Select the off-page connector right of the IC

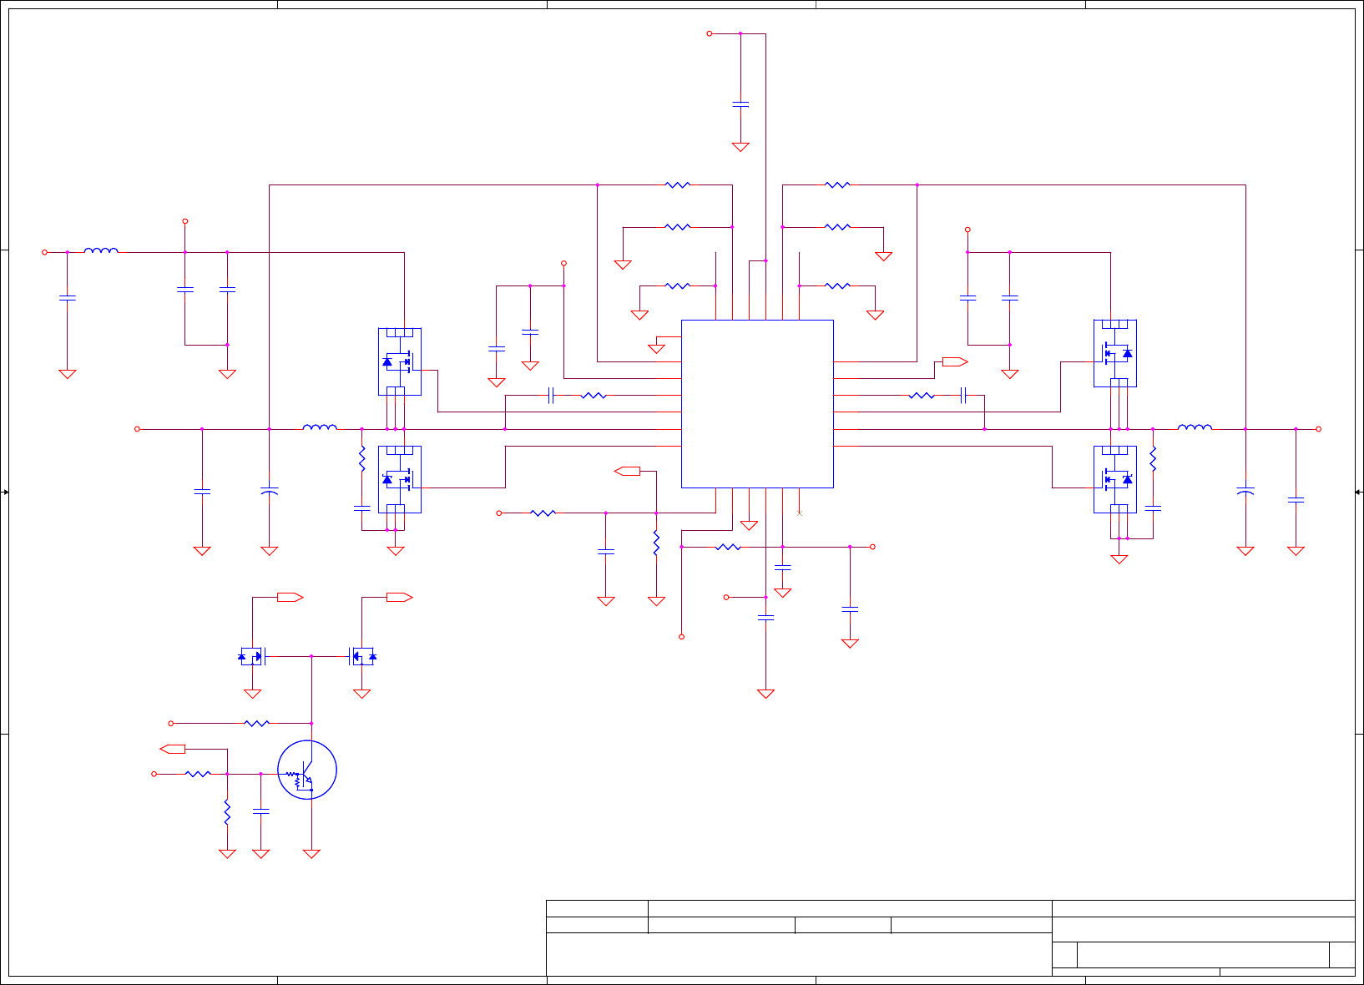(x=955, y=361)
